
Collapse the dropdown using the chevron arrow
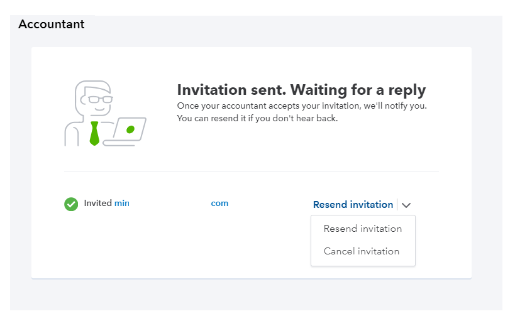click(x=406, y=205)
